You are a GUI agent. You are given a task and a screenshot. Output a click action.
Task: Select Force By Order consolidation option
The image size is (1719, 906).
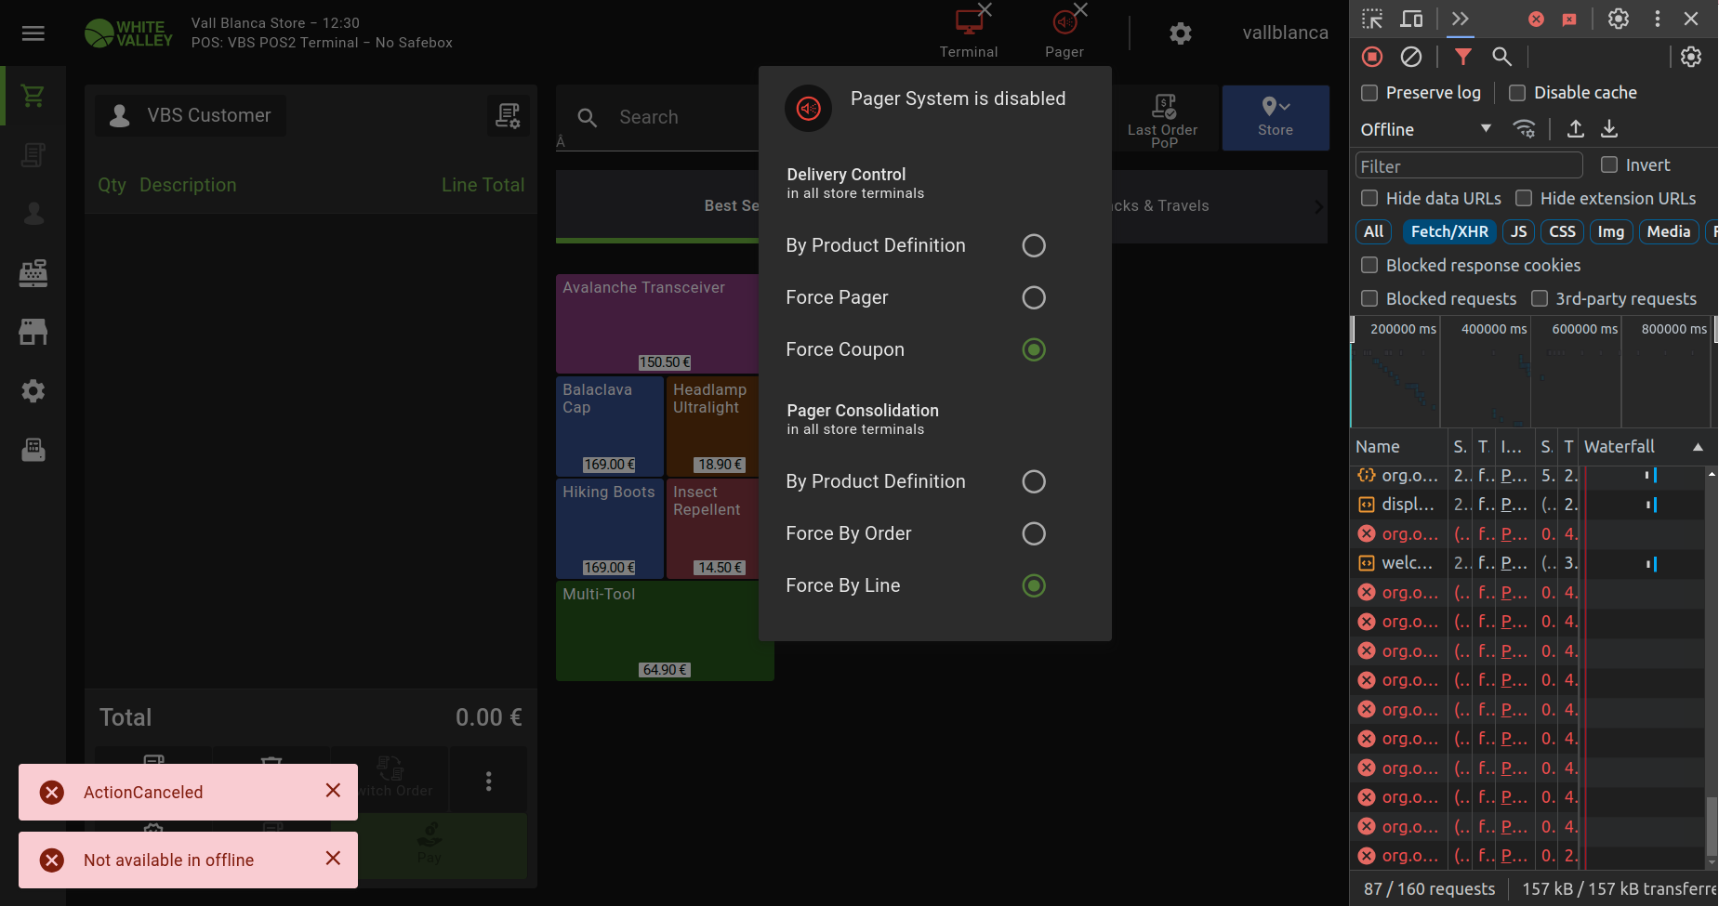click(1033, 533)
